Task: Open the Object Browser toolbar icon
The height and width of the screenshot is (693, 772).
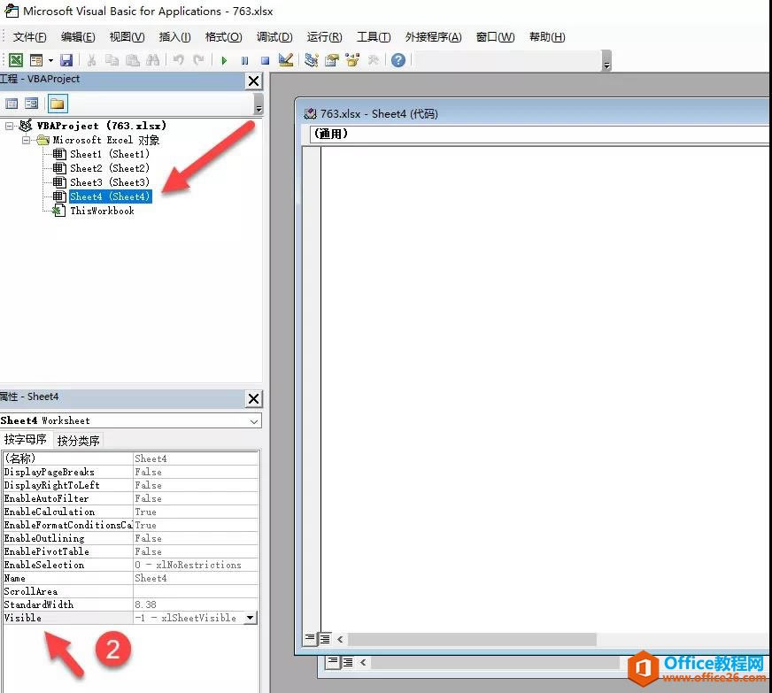Action: (x=352, y=60)
